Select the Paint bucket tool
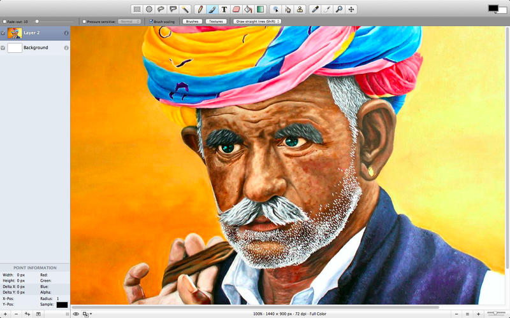This screenshot has width=510, height=318. tap(248, 10)
